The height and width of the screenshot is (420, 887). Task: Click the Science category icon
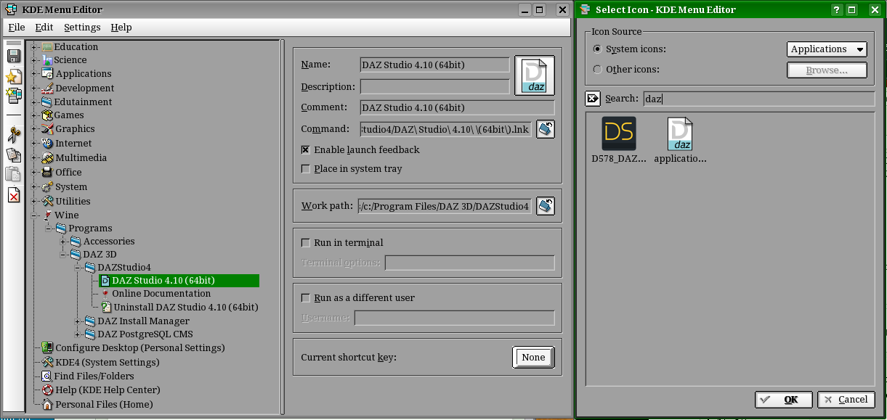tap(47, 60)
